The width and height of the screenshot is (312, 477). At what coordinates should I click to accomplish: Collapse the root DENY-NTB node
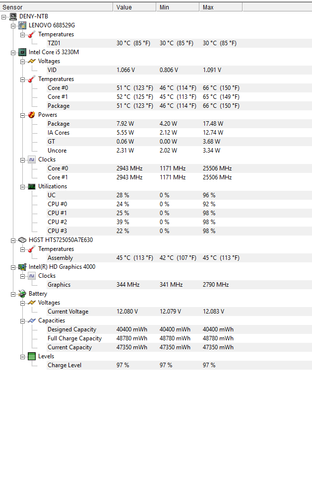pyautogui.click(x=3, y=17)
